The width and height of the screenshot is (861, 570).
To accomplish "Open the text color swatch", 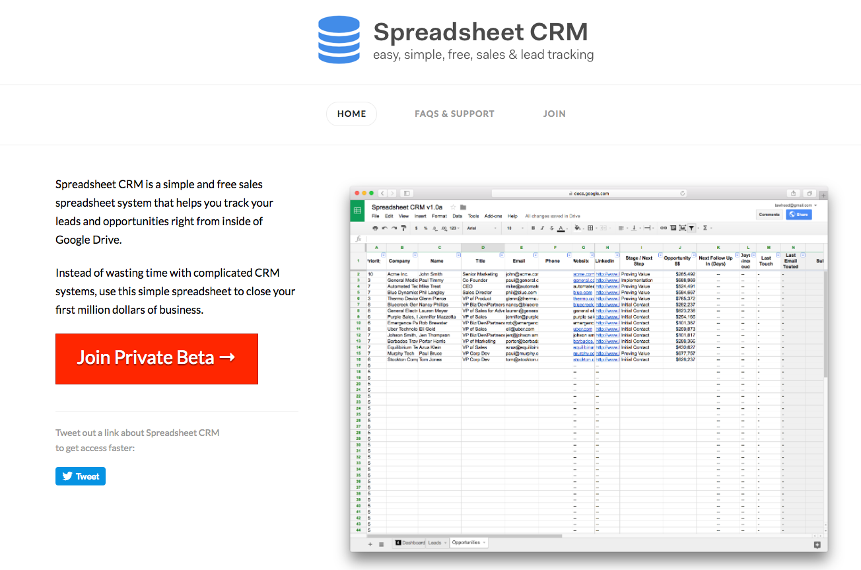I will (561, 228).
